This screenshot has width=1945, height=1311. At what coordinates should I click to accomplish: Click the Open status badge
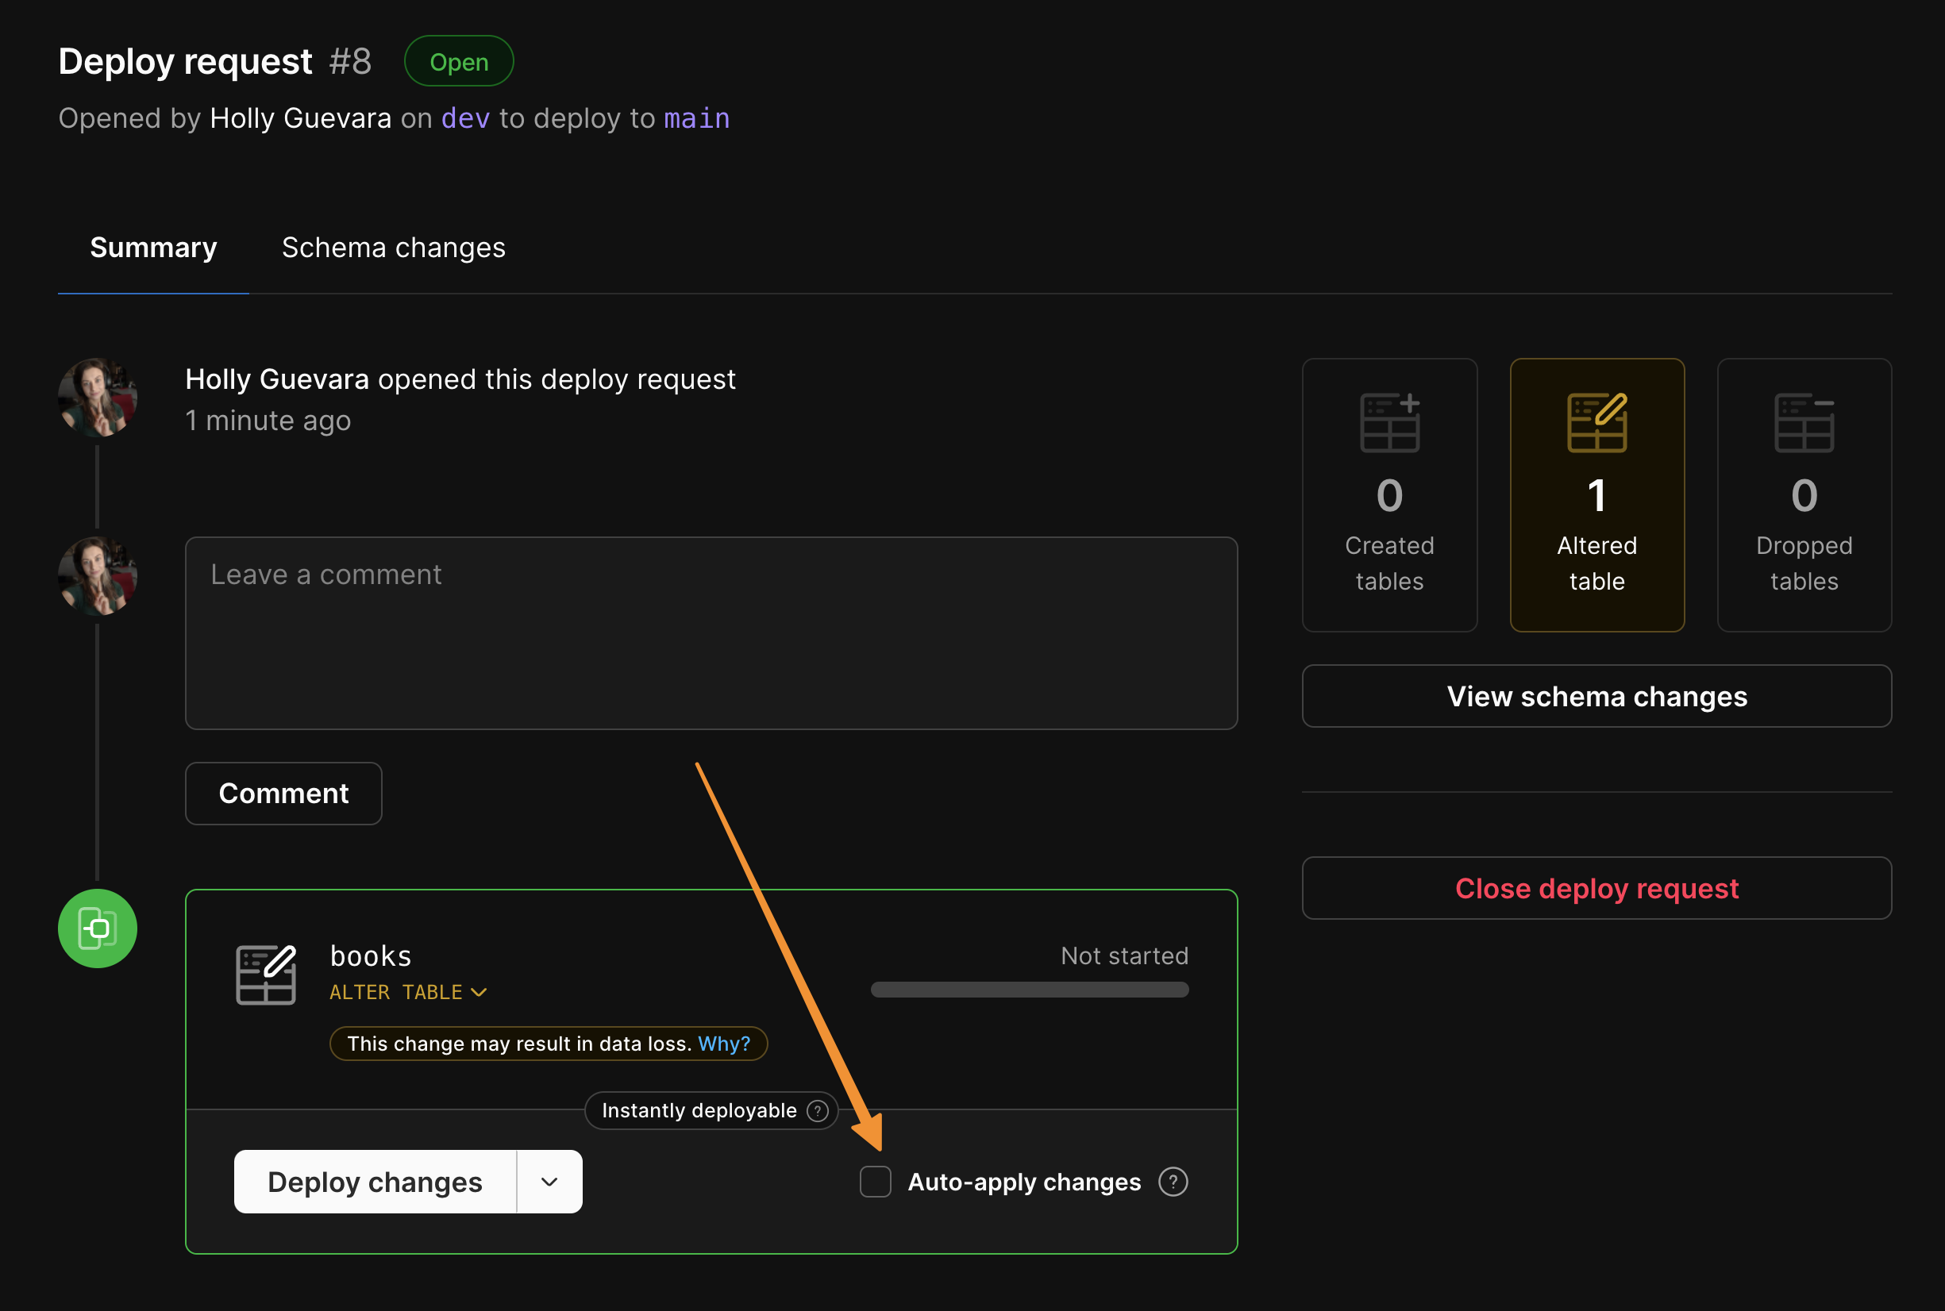(458, 60)
